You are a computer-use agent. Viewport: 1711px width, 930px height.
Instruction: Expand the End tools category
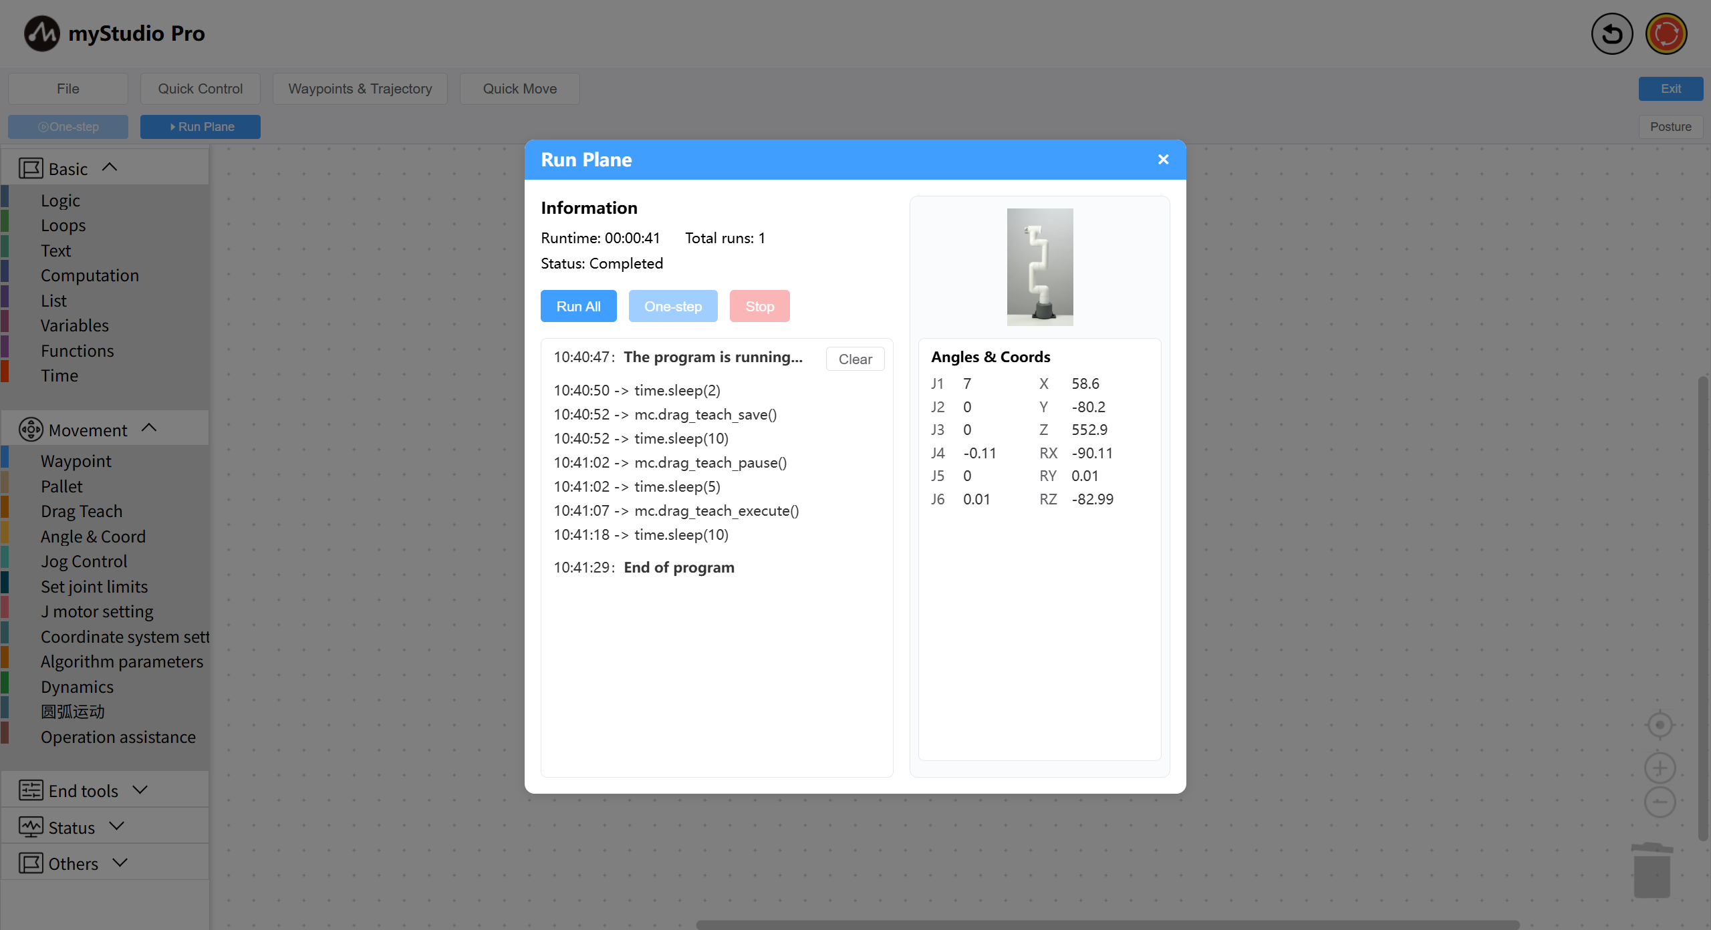coord(140,790)
